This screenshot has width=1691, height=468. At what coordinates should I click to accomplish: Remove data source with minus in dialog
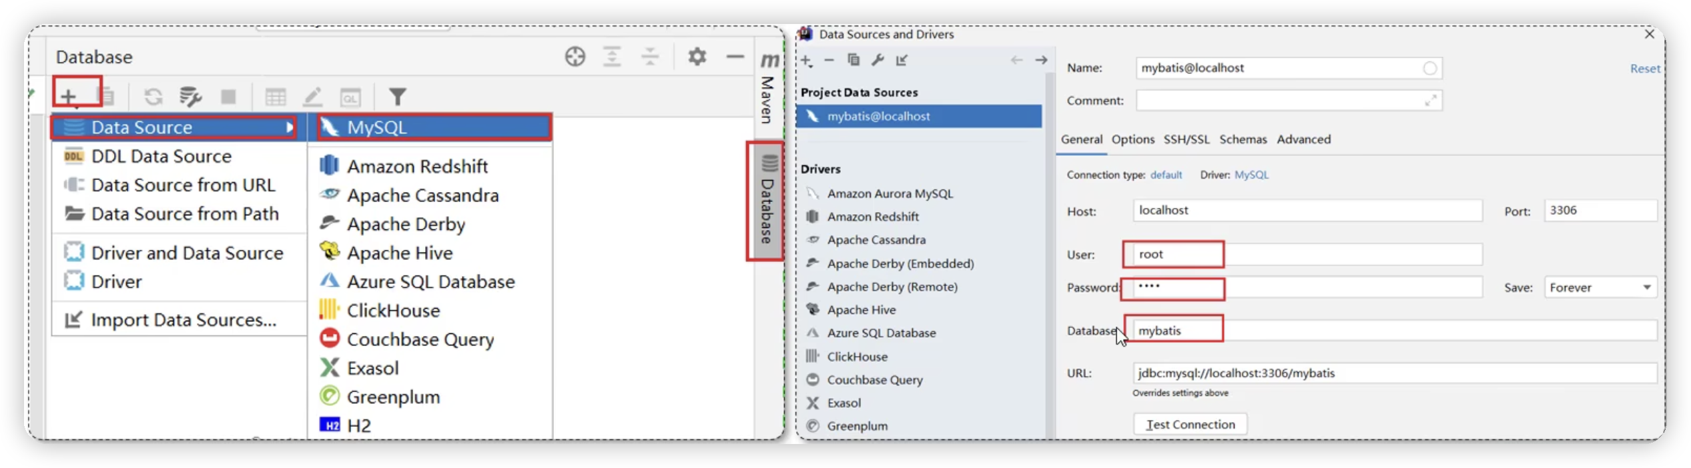click(x=829, y=60)
